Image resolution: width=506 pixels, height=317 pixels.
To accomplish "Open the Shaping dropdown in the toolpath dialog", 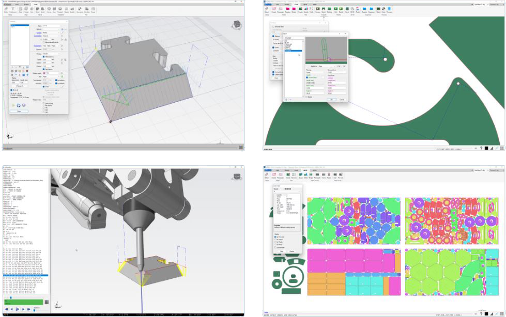I will point(51,53).
